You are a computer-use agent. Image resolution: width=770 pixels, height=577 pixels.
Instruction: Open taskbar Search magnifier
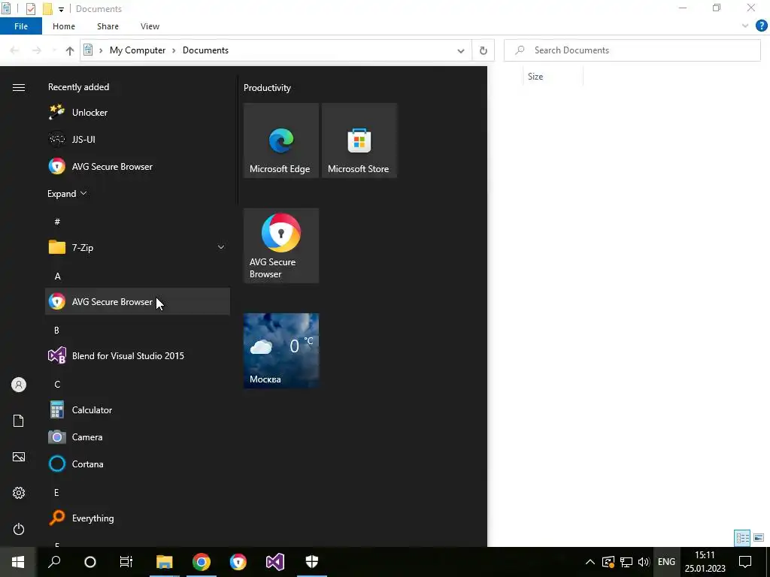54,562
